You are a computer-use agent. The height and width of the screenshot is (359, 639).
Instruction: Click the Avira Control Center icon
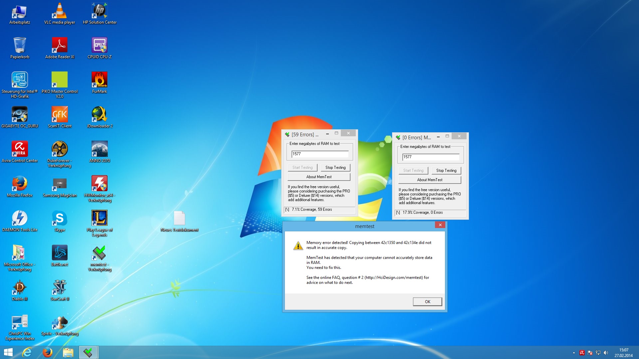(20, 149)
